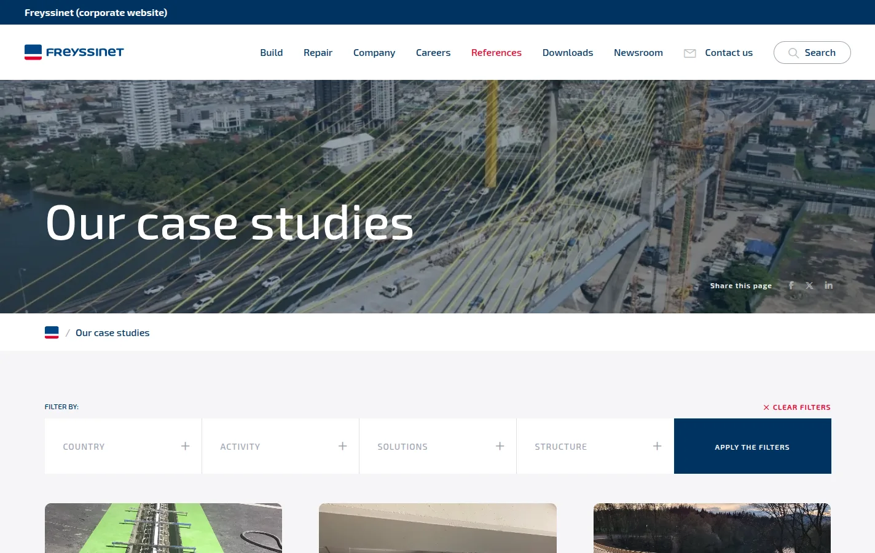
Task: Expand the Activity filter dropdown
Action: click(280, 446)
